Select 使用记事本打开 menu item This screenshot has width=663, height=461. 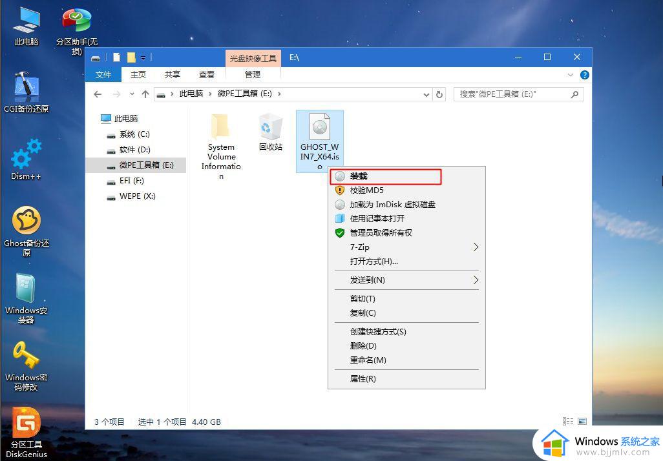coord(406,218)
